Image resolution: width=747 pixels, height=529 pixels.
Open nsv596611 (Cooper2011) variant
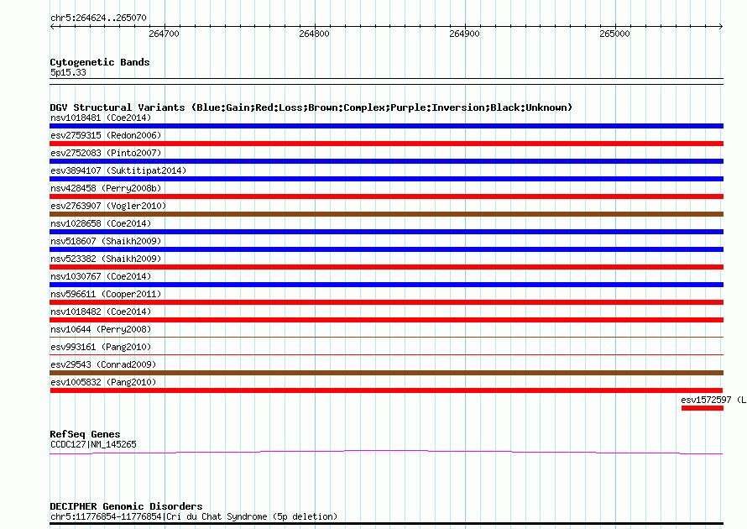[x=106, y=294]
